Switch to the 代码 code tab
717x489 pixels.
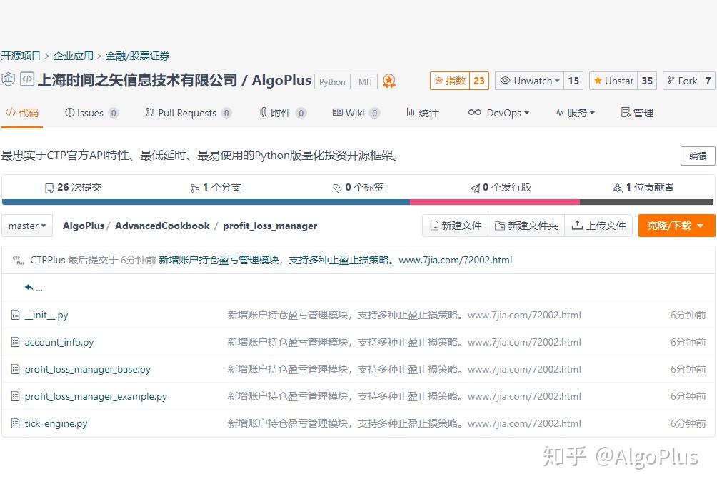pyautogui.click(x=21, y=112)
